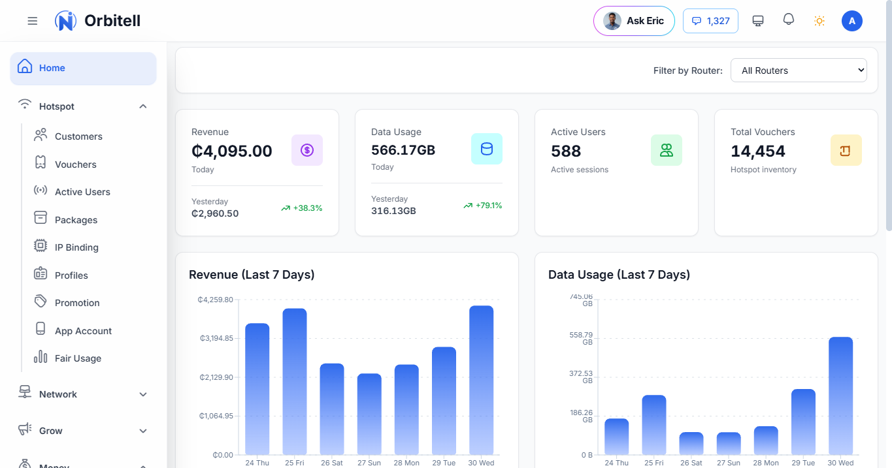Open Active Users in sidebar
Viewport: 892px width, 468px height.
pyautogui.click(x=82, y=192)
